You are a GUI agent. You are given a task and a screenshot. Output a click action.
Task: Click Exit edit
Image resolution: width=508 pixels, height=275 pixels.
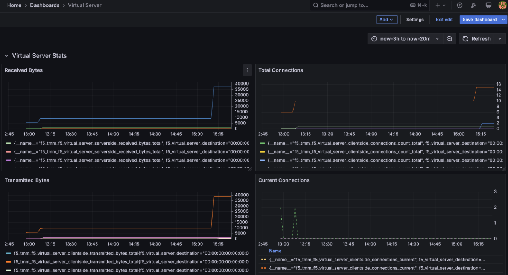(x=444, y=20)
